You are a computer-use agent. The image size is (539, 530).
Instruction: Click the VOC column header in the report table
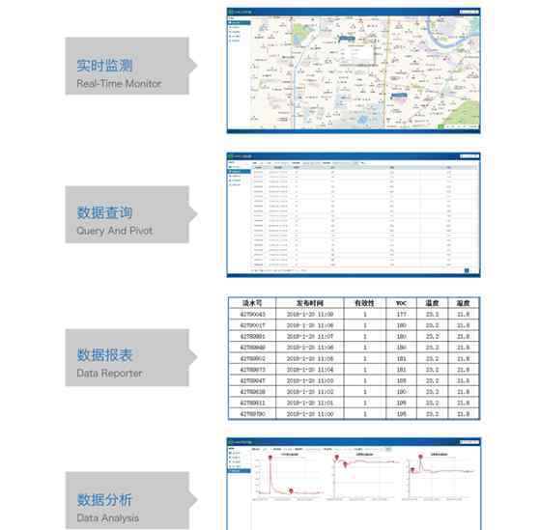(x=401, y=303)
